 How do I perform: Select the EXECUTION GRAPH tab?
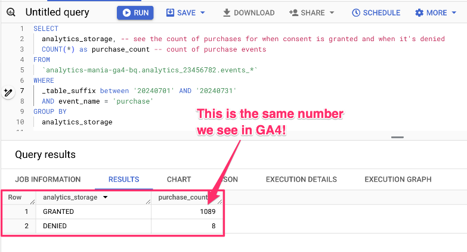point(398,179)
